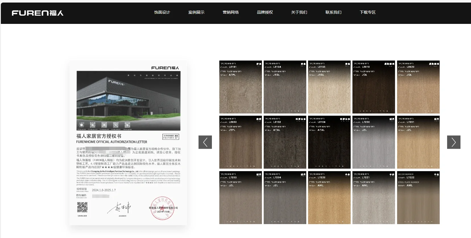Click the heading 福人家居官方授权书
471x238 pixels.
(x=99, y=136)
